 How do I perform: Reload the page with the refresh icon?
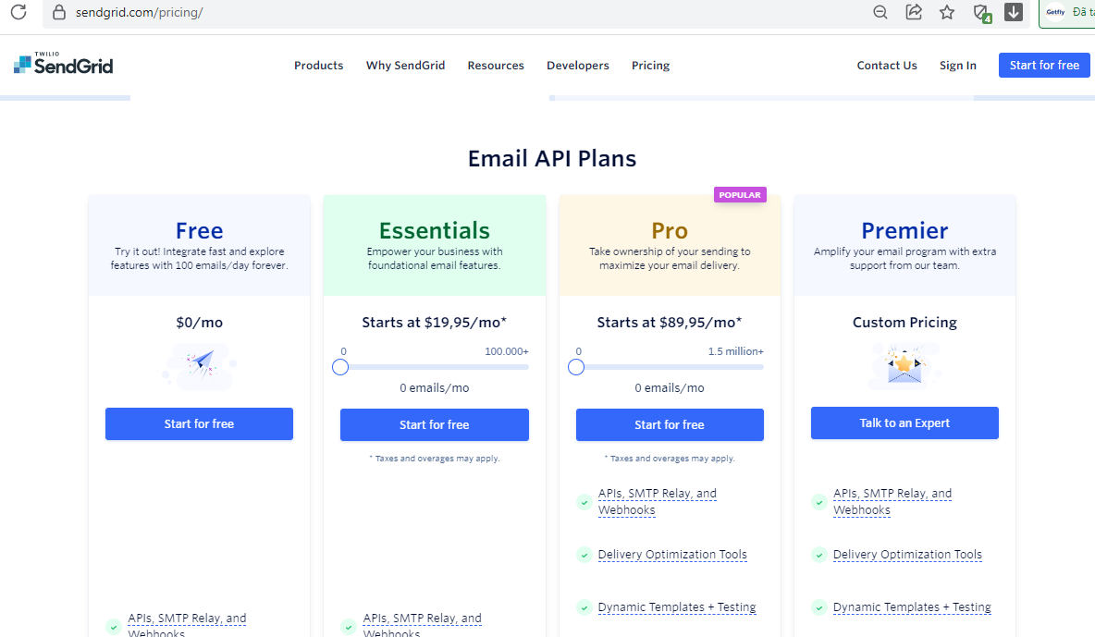(x=18, y=12)
